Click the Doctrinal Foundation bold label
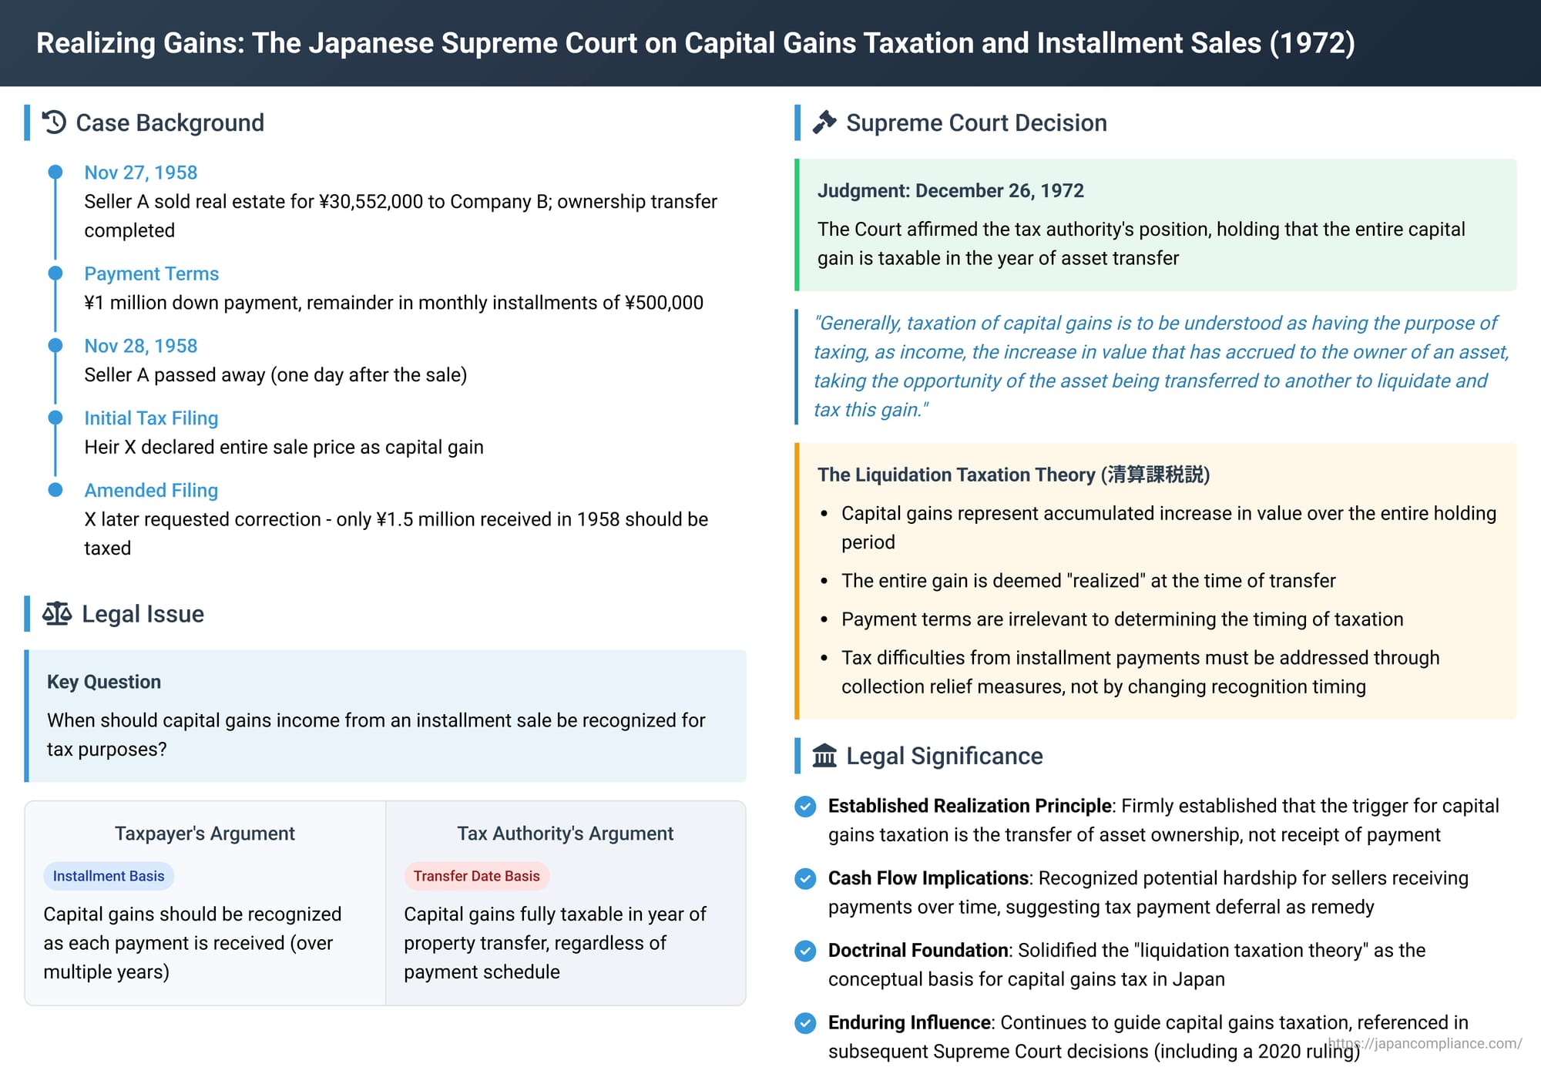Image resolution: width=1541 pixels, height=1067 pixels. pyautogui.click(x=918, y=951)
